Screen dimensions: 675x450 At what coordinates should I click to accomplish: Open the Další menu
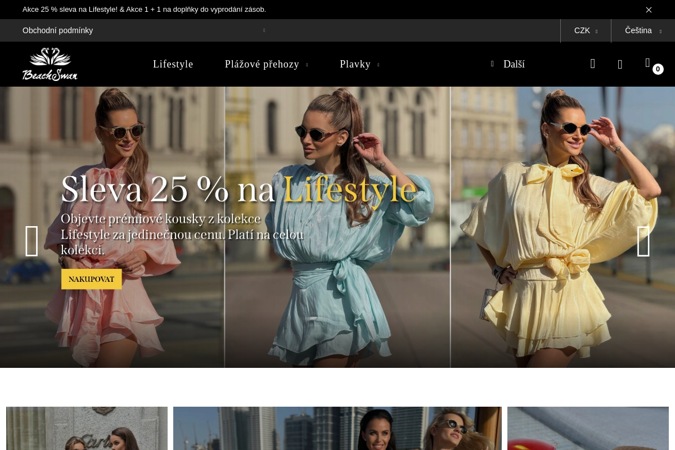(x=508, y=64)
